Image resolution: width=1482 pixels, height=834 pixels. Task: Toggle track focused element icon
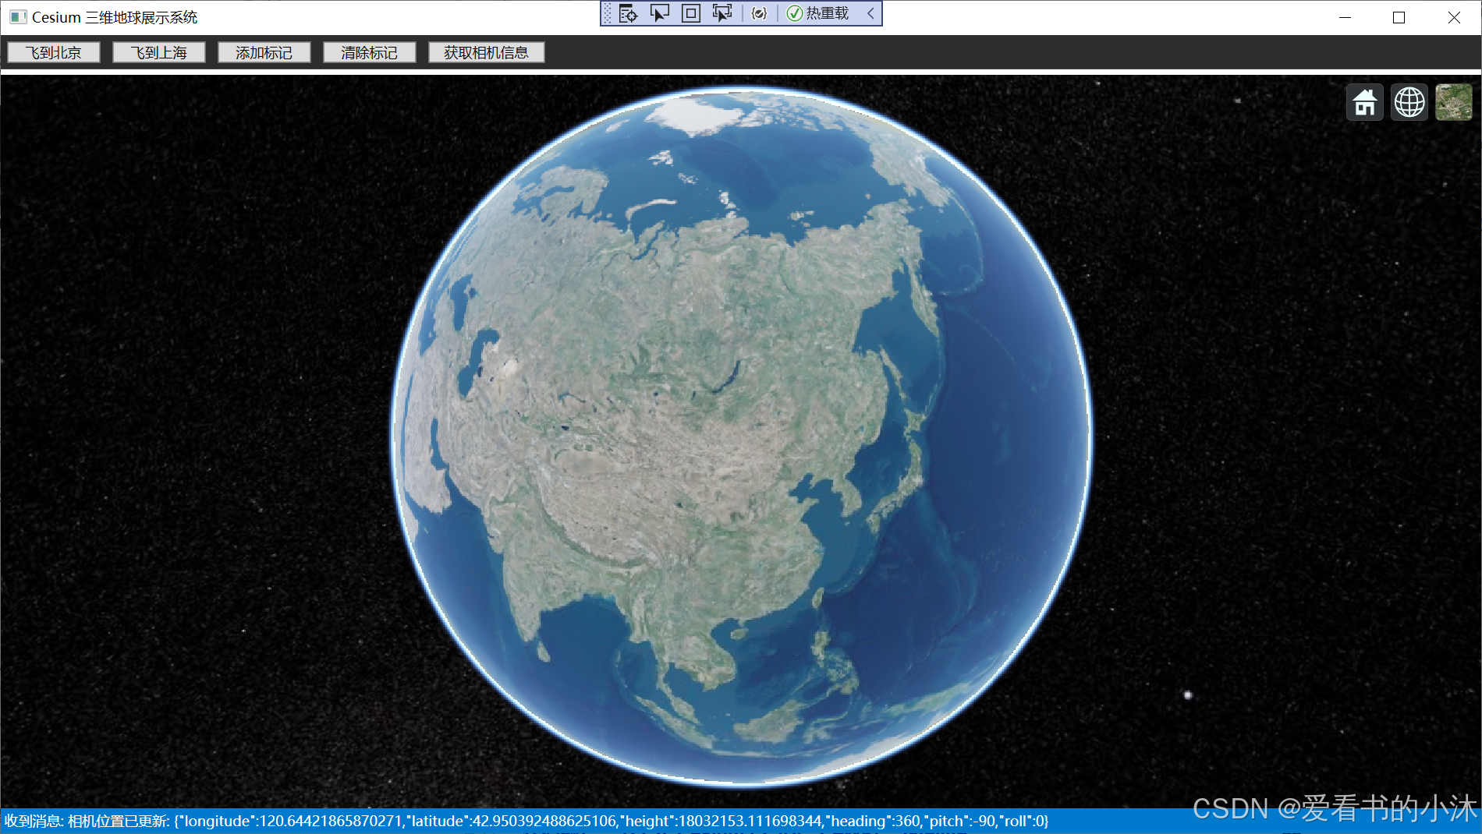(x=722, y=13)
